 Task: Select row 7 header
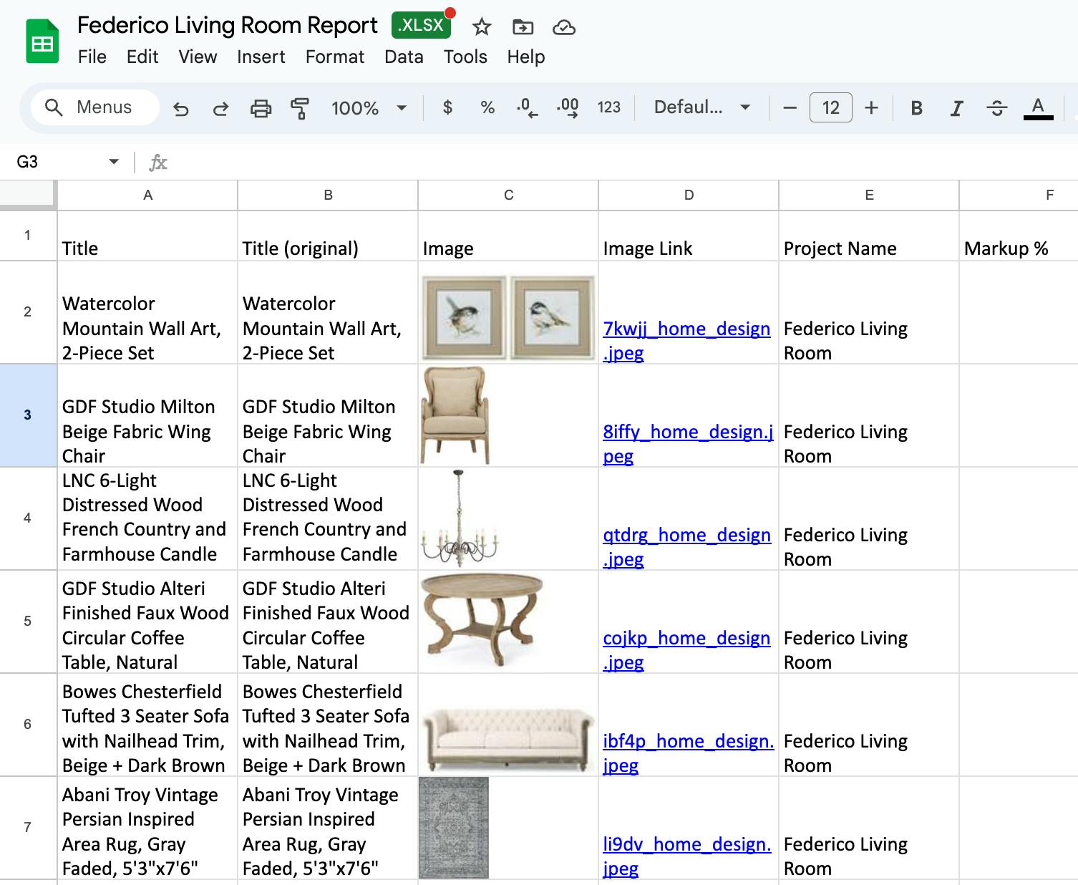coord(28,827)
